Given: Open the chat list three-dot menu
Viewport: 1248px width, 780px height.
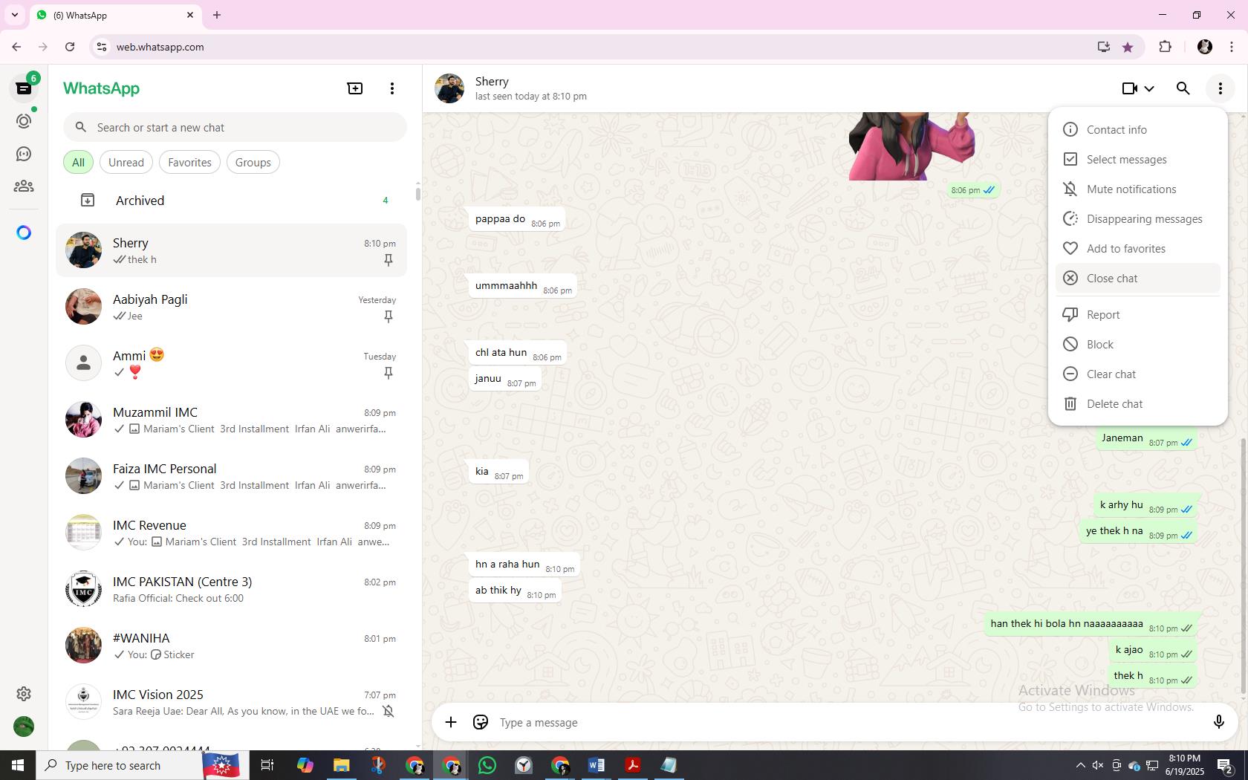Looking at the screenshot, I should coord(392,88).
